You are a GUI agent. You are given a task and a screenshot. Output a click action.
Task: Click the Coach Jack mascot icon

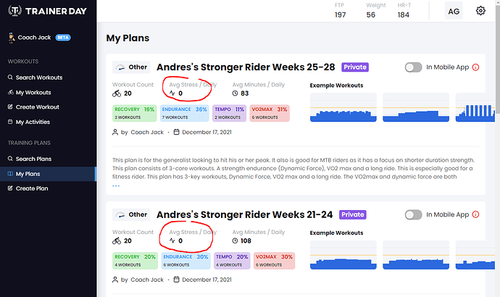pyautogui.click(x=12, y=38)
